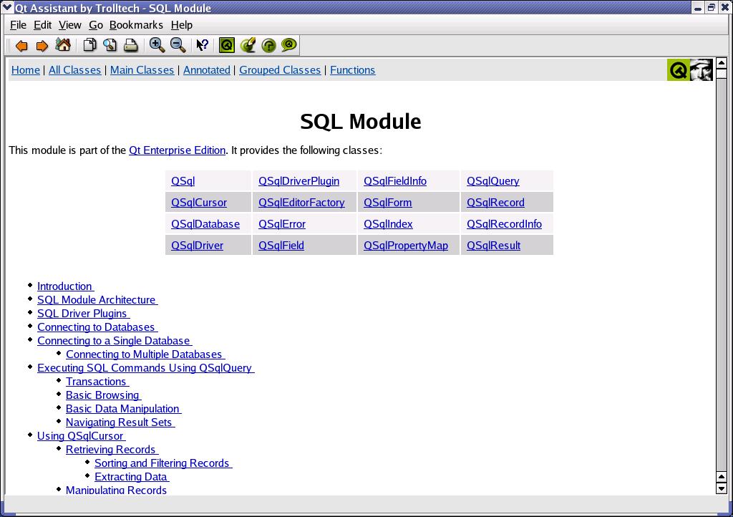733x517 pixels.
Task: Open the QSqlDriver class link
Action: point(197,246)
